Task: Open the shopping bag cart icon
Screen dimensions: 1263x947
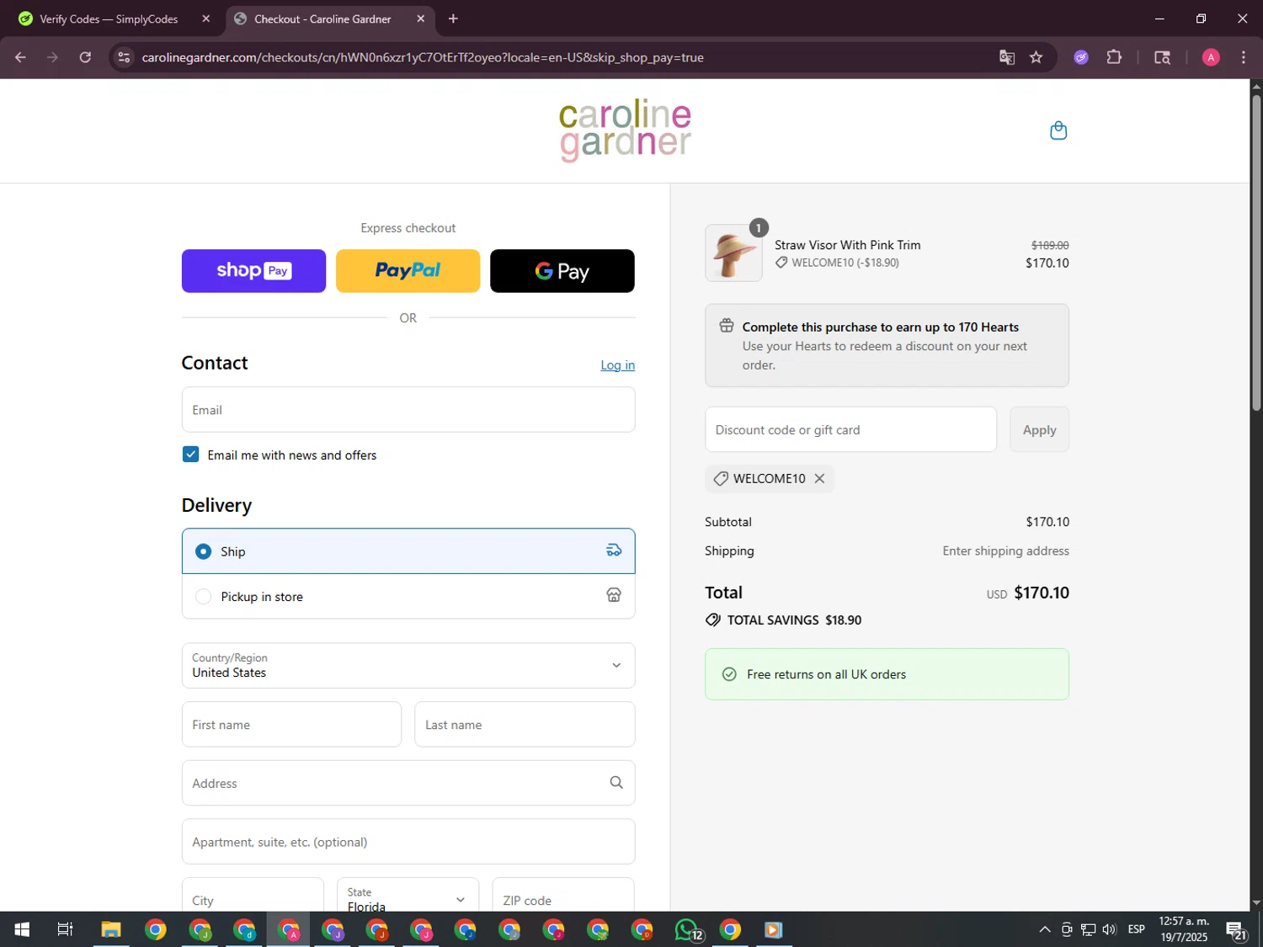Action: click(1058, 130)
